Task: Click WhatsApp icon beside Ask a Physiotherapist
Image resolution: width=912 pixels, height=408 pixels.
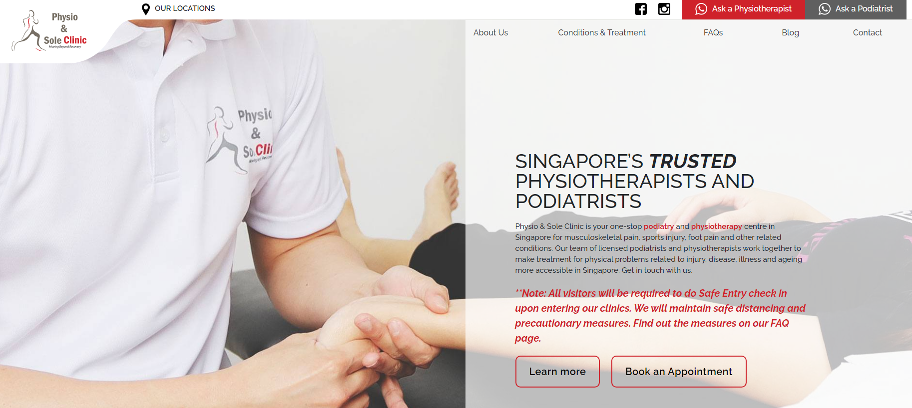Action: coord(701,9)
